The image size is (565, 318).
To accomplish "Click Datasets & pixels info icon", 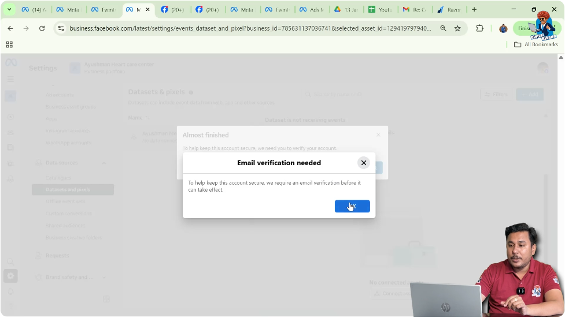I will [191, 92].
